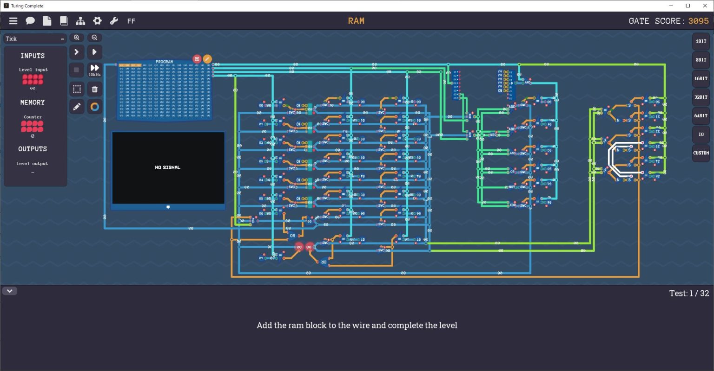This screenshot has height=371, width=714.
Task: Click the wrench tools icon
Action: [114, 21]
